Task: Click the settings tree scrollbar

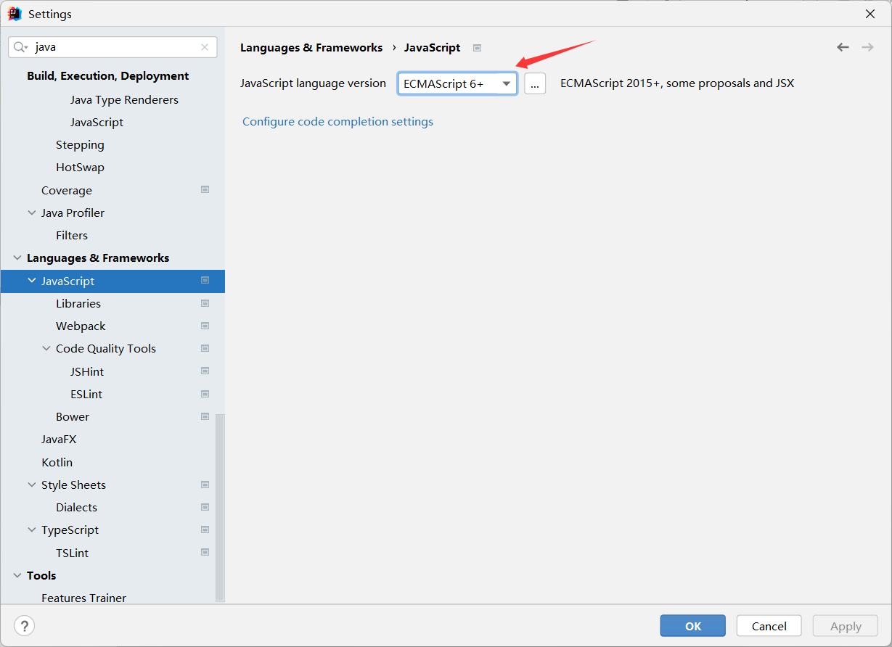Action: 220,508
